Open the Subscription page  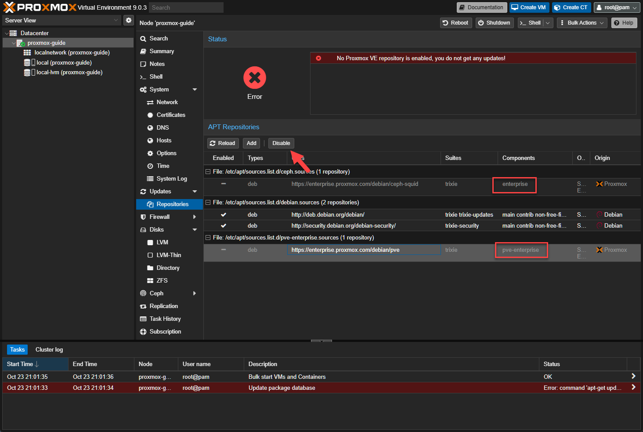pyautogui.click(x=165, y=331)
